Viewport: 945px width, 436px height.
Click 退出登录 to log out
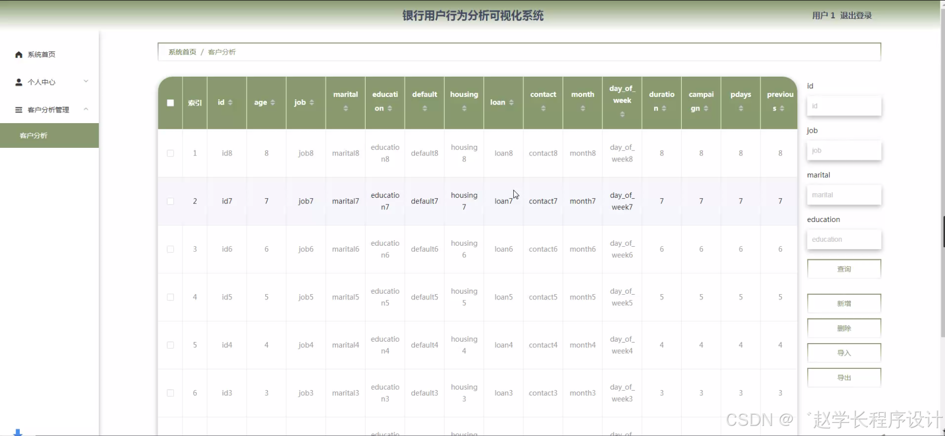coord(856,16)
